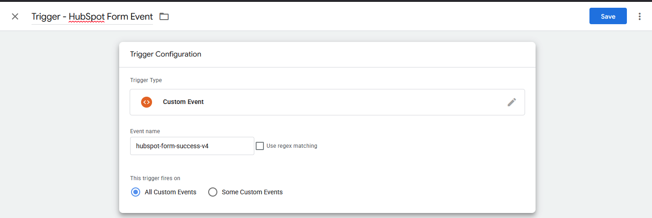The height and width of the screenshot is (218, 652).
Task: Click the orange Custom Event code icon
Action: pos(147,102)
